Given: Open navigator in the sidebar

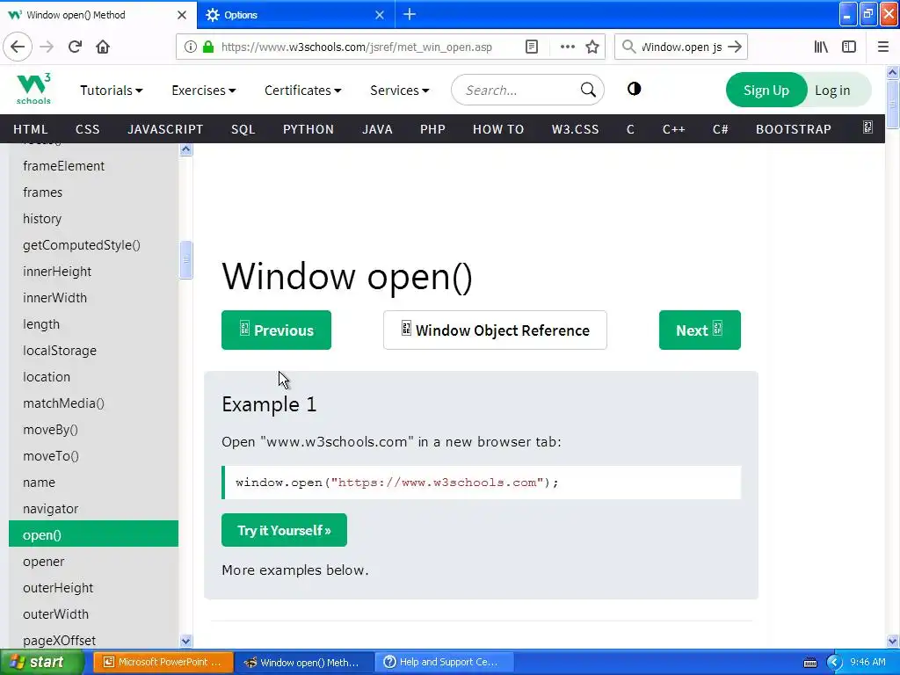Looking at the screenshot, I should [x=50, y=509].
